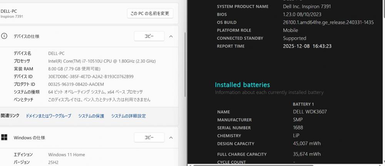Collapse the device specifications section
This screenshot has height=166, width=385.
[x=171, y=36]
